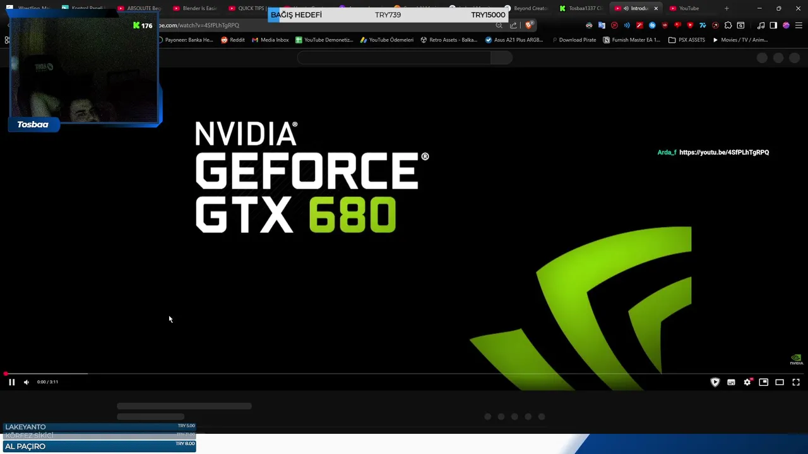808x454 pixels.
Task: Open the YouTube Ödemeleri bookmark
Action: click(386, 40)
